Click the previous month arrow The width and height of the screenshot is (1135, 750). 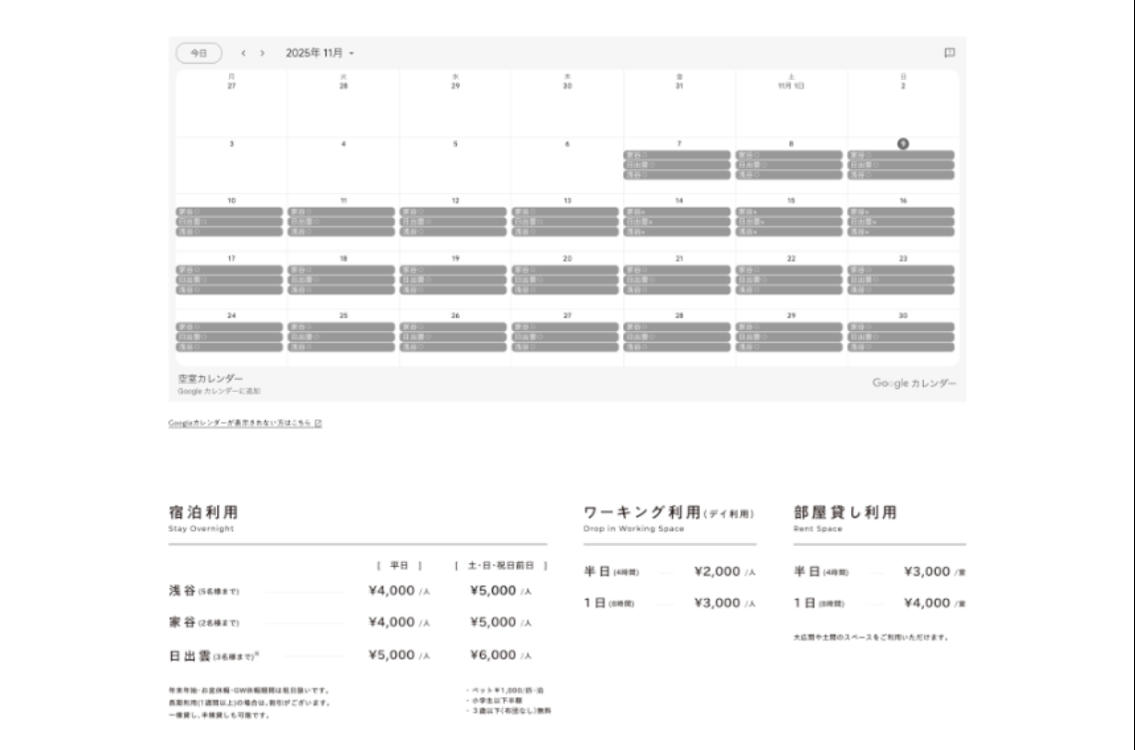pyautogui.click(x=244, y=53)
